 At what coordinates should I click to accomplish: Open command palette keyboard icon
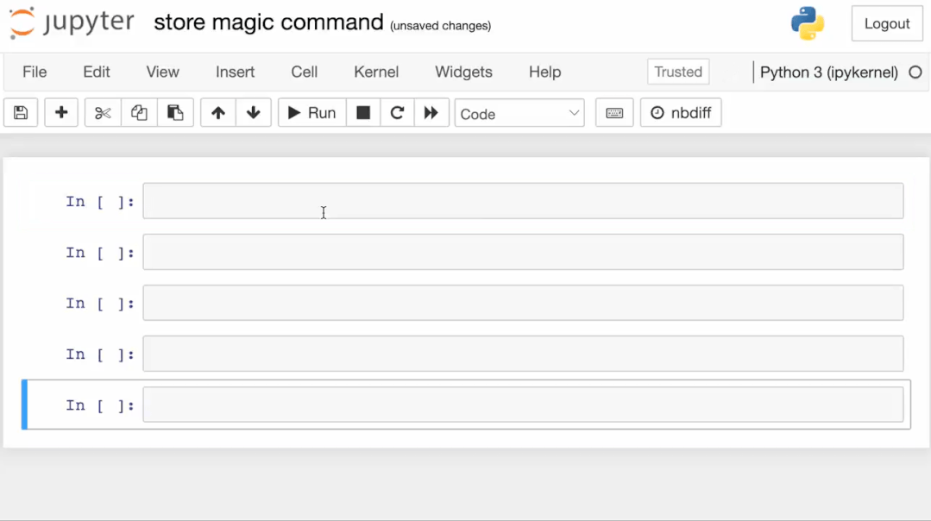click(x=614, y=113)
